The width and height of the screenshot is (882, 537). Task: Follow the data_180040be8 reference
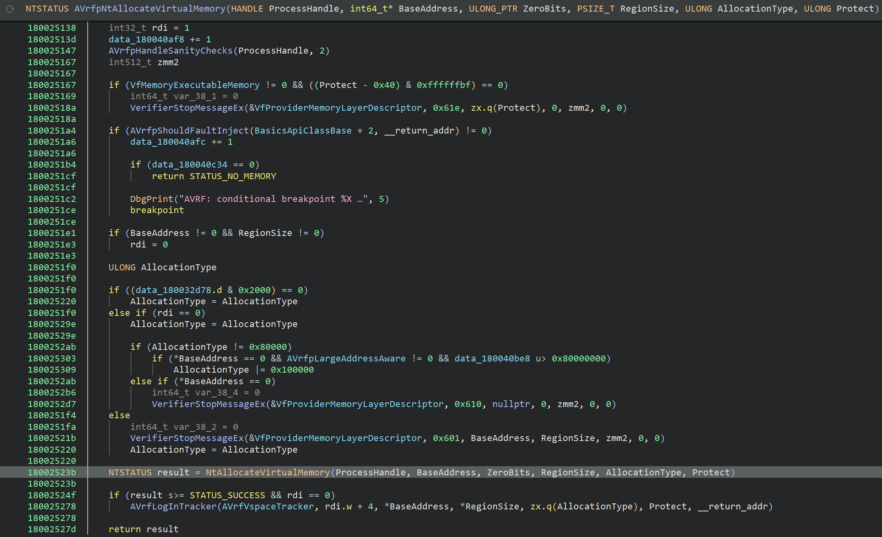point(492,359)
